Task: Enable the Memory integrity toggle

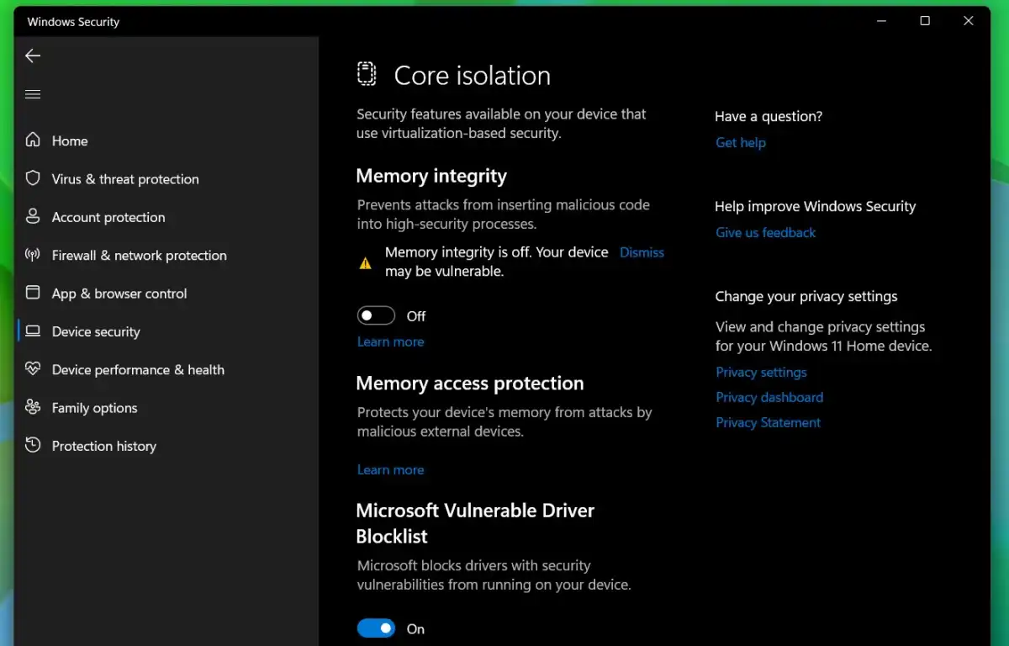Action: point(376,315)
